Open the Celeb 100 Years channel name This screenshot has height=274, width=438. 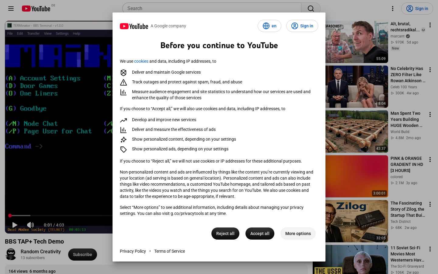pos(404,87)
